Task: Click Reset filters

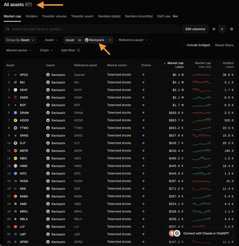Action: [224, 45]
